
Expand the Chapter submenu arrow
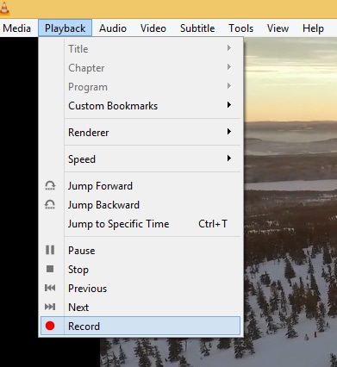point(229,67)
